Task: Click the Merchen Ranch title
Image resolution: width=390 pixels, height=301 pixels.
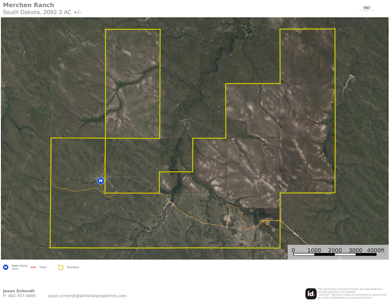Action: 28,5
